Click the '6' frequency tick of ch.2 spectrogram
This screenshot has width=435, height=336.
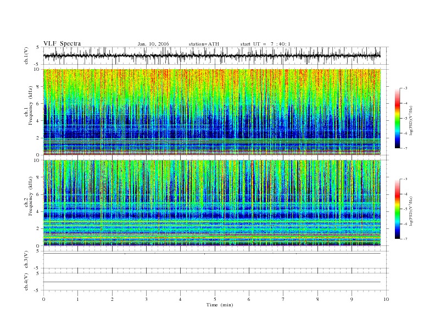[x=39, y=194]
